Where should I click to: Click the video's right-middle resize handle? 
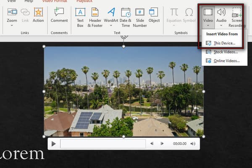(x=203, y=92)
